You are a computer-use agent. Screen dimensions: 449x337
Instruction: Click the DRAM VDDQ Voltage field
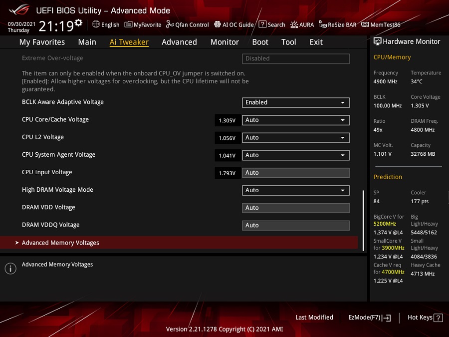tap(296, 225)
